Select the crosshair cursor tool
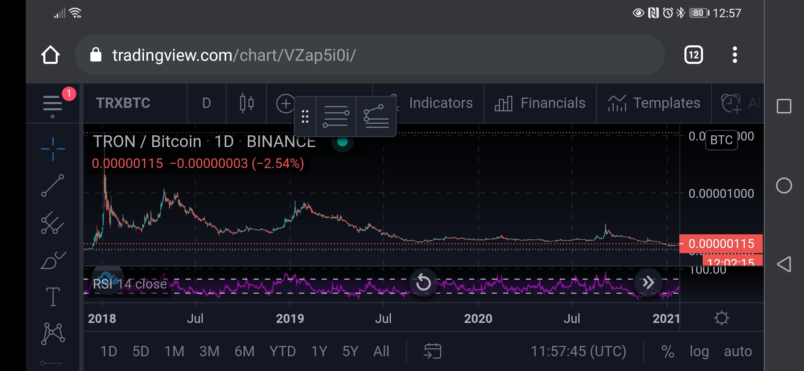This screenshot has width=804, height=371. [x=53, y=149]
